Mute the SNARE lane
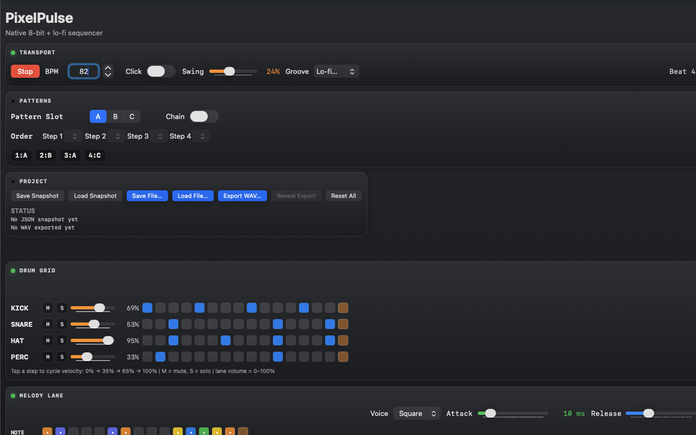The image size is (696, 435). click(x=48, y=325)
